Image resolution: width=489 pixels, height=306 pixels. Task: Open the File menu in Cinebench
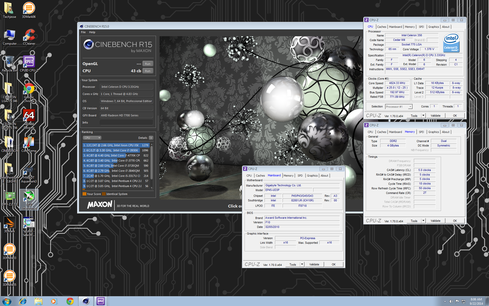coord(83,32)
